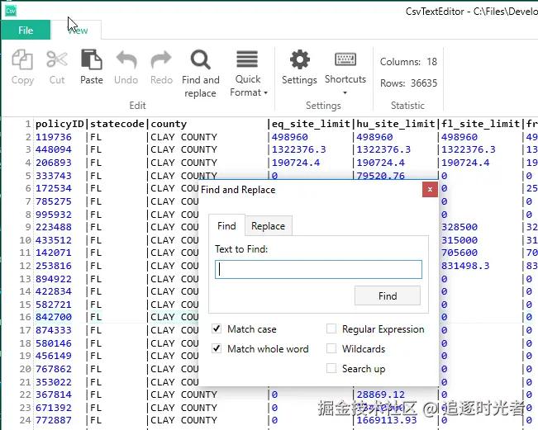Enable the Regular Expression checkbox
The height and width of the screenshot is (430, 538).
pyautogui.click(x=331, y=329)
